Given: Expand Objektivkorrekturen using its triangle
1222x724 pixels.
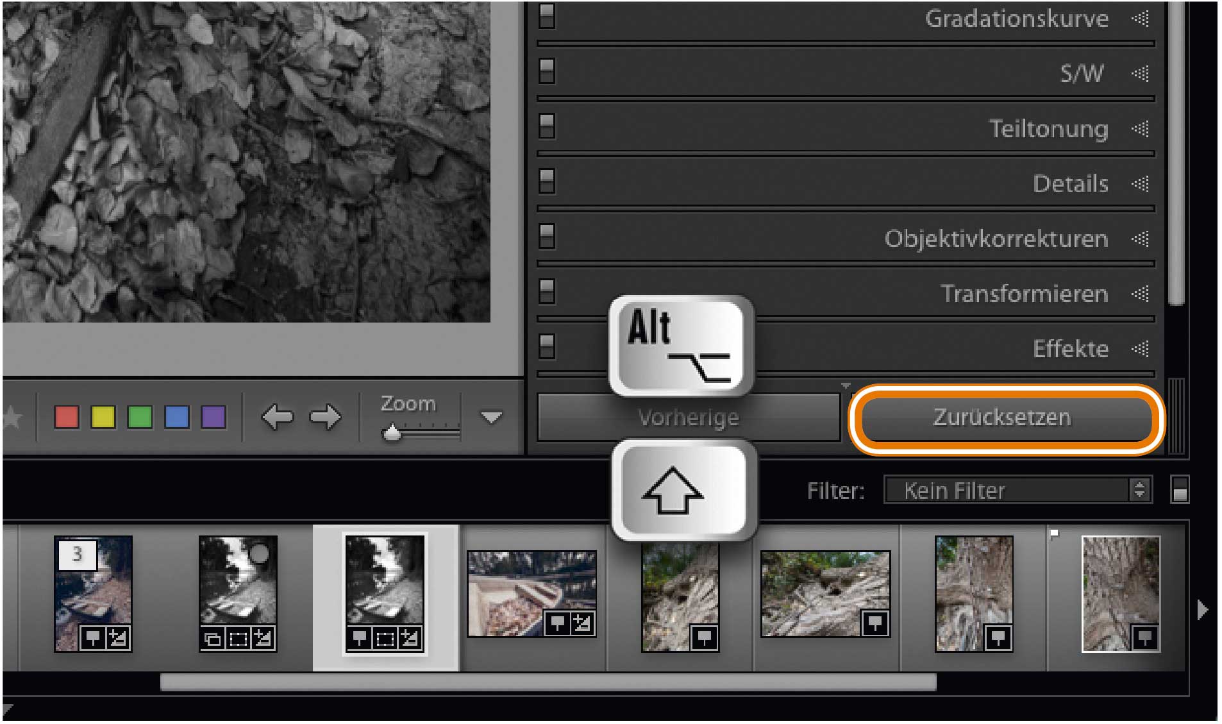Looking at the screenshot, I should pos(1140,239).
